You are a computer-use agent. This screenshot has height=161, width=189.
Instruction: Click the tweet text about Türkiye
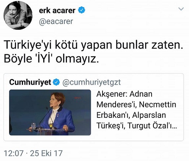coord(93,52)
